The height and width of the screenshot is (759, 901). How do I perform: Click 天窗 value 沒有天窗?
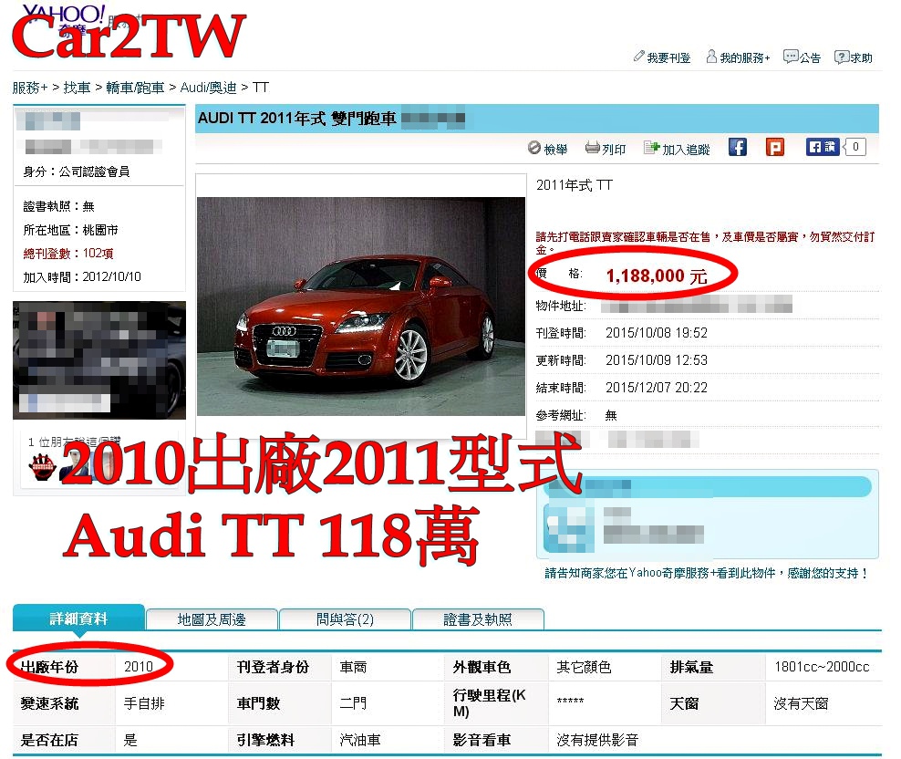click(801, 703)
